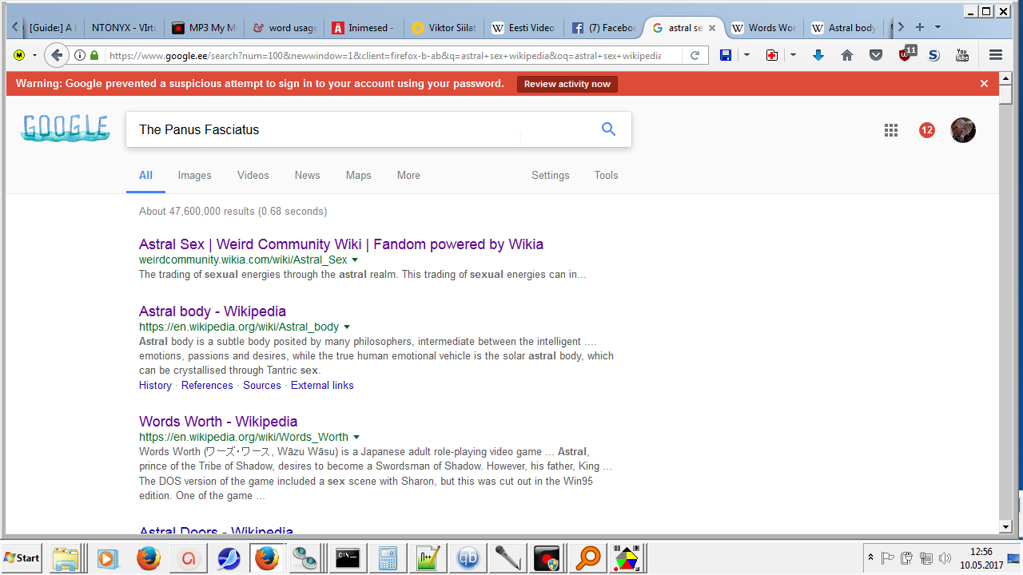
Task: Open the External links sitelink
Action: click(322, 385)
